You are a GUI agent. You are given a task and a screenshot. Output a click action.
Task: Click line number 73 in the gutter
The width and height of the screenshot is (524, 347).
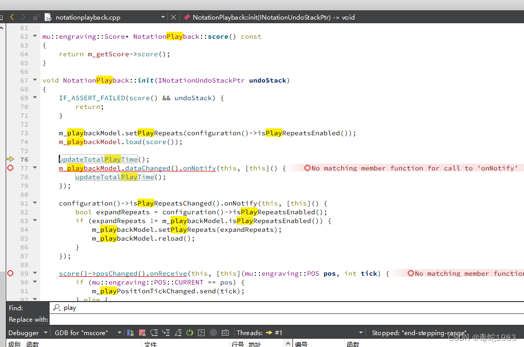click(x=24, y=133)
